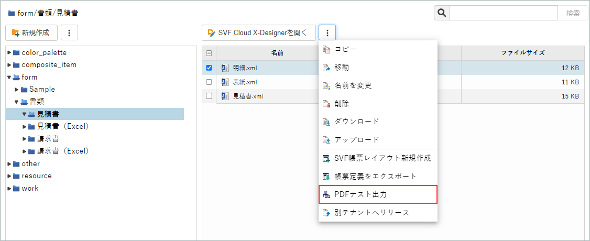Choose 削除 from the menu

378,104
